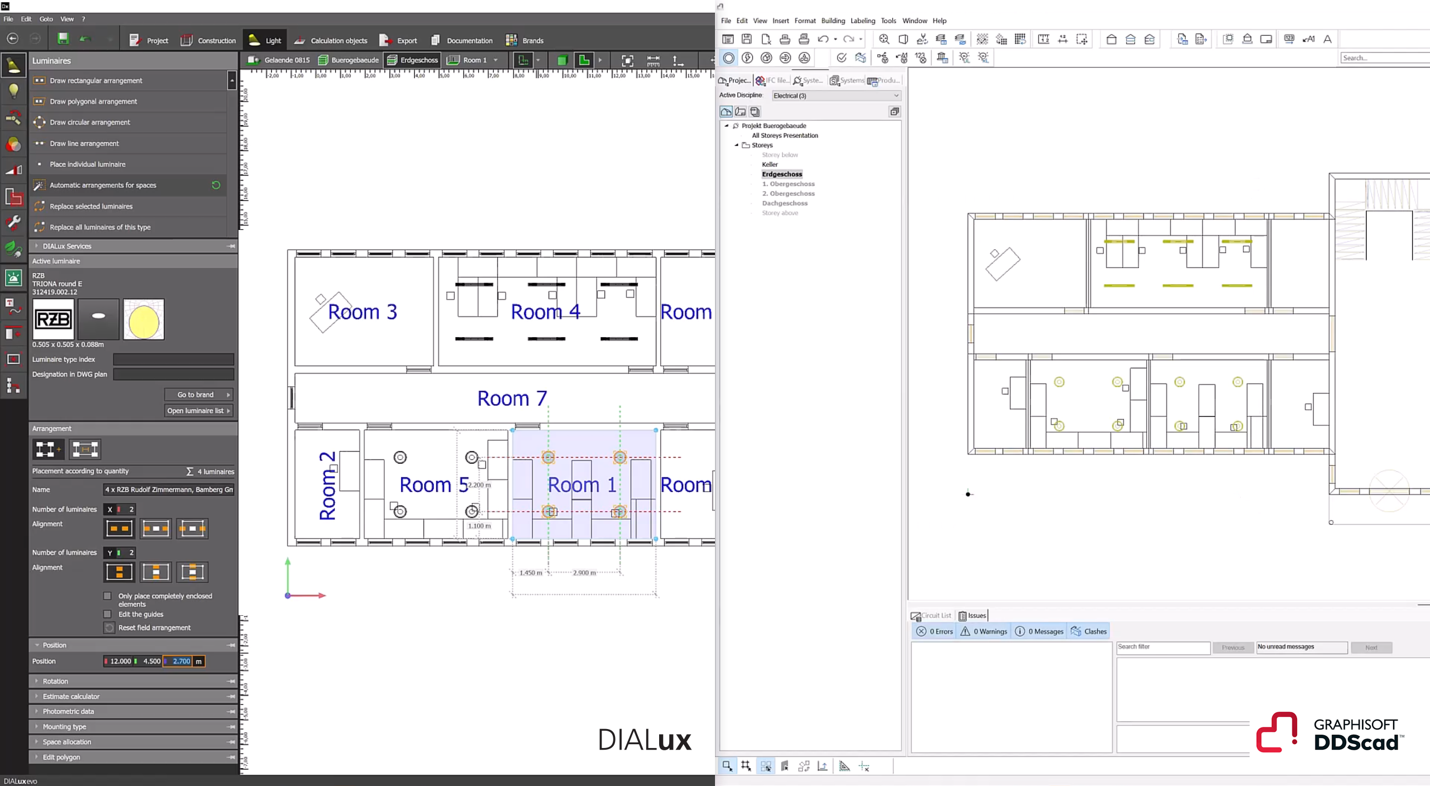
Task: Click the undo arrow in DDScad toolbar
Action: coord(823,39)
